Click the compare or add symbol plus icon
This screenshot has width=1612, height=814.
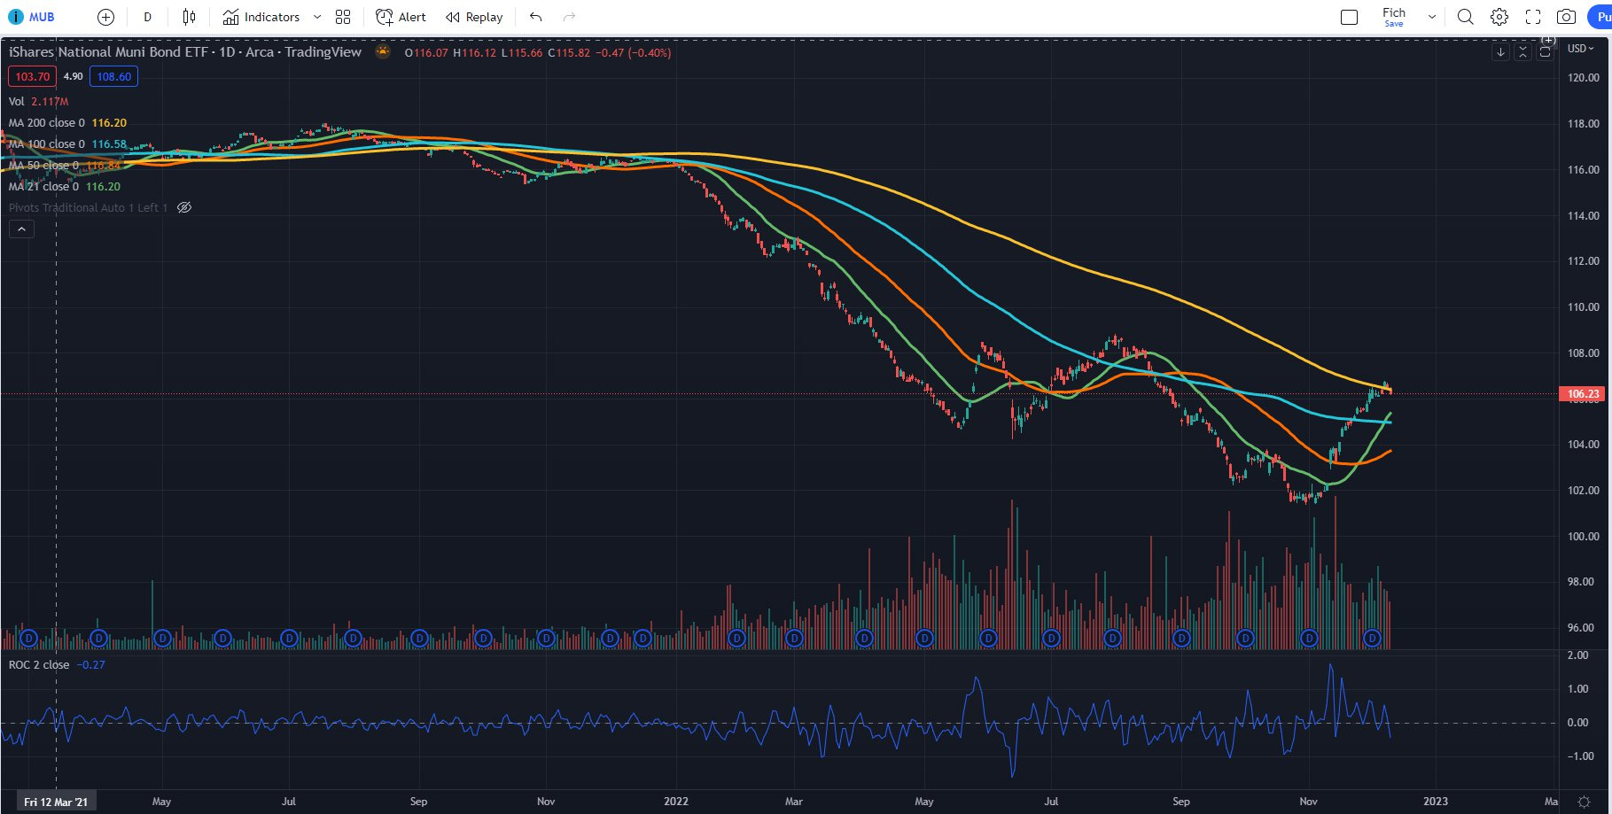point(105,17)
